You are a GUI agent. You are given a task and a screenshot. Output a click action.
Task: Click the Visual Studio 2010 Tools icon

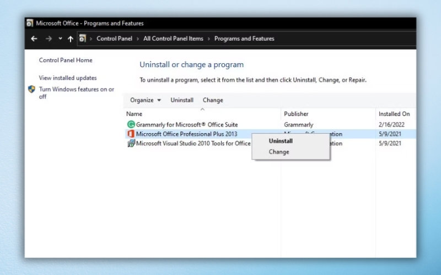(x=131, y=144)
